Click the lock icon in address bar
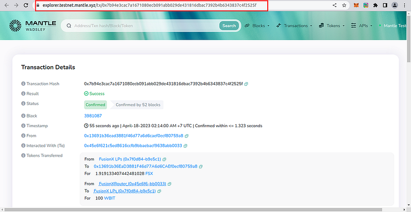 tap(38, 5)
